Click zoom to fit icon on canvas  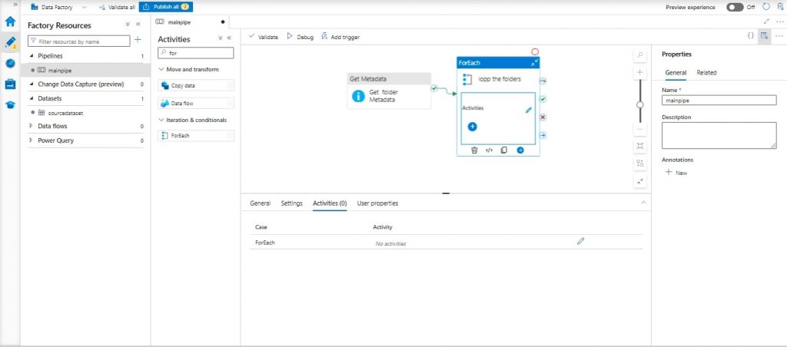click(640, 145)
